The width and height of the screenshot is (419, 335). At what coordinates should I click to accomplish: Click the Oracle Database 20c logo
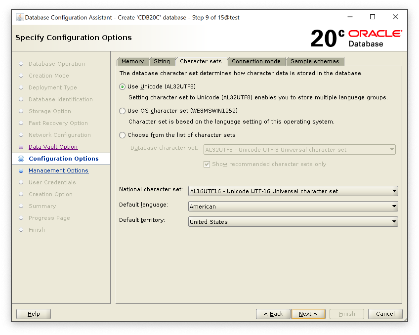tap(356, 38)
